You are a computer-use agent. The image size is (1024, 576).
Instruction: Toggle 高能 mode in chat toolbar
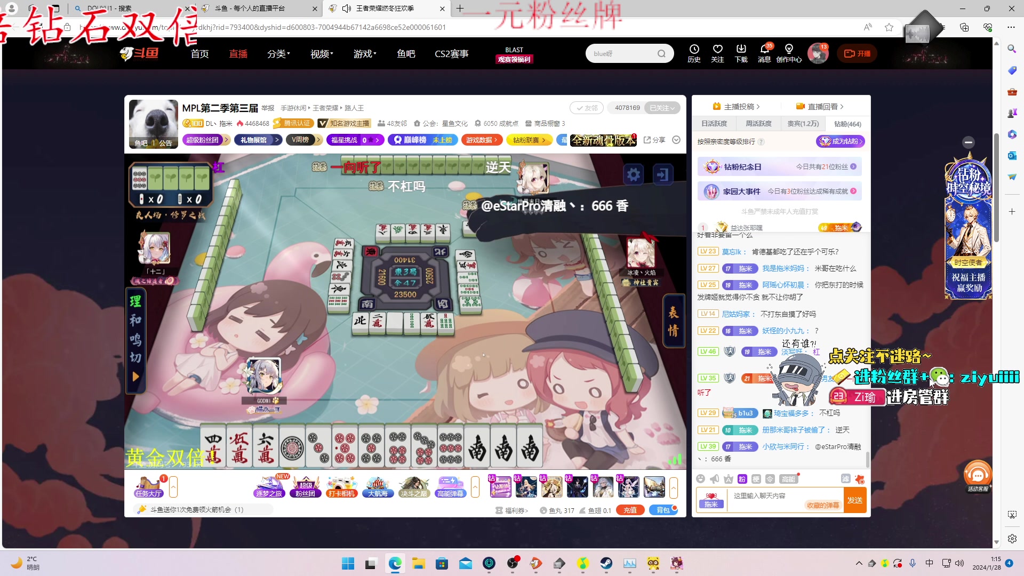(x=788, y=479)
